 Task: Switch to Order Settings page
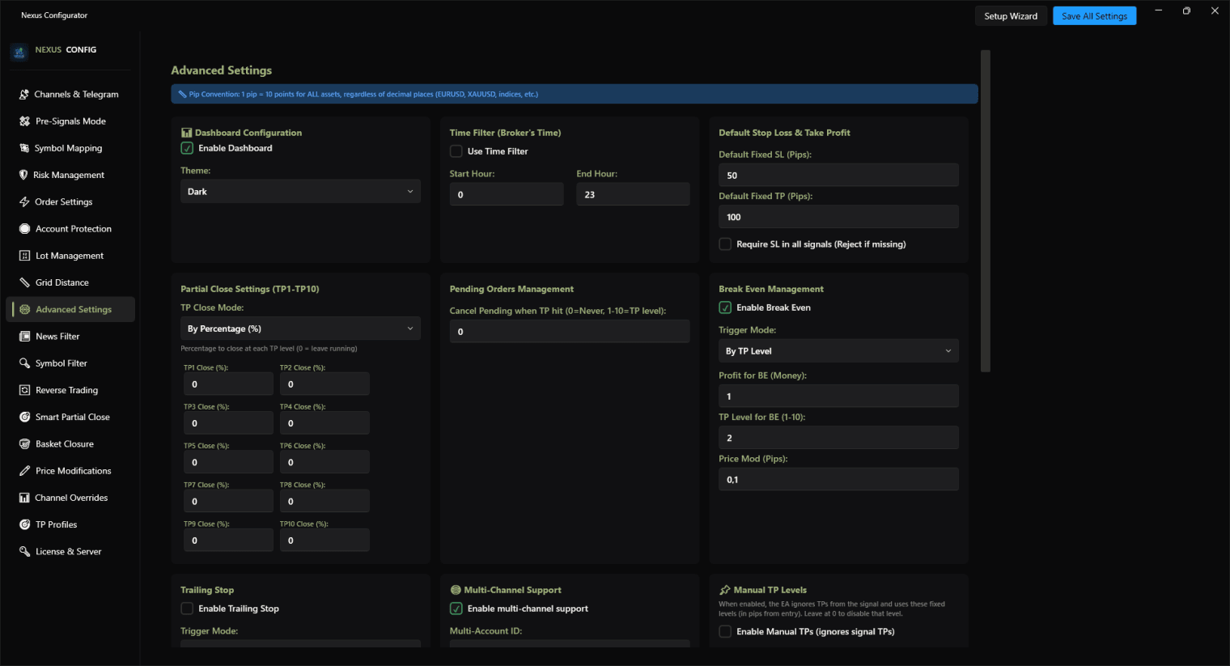pos(70,202)
